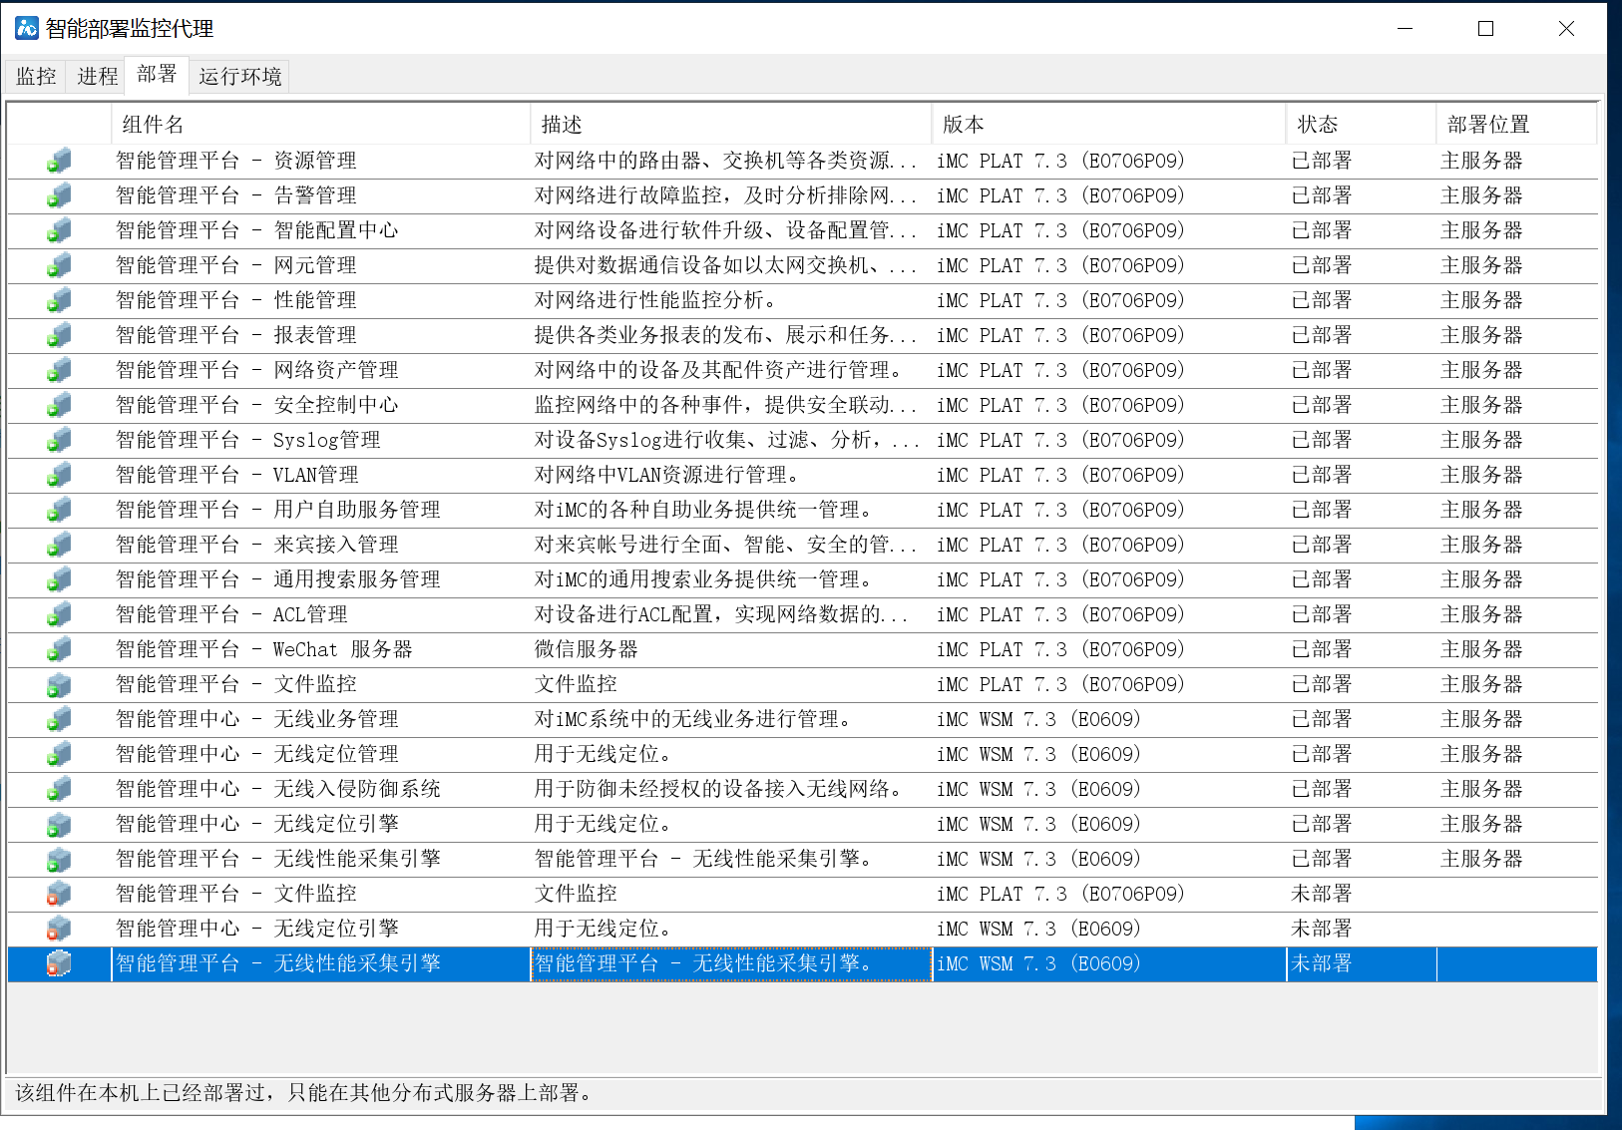Click the status bar message 该组件在本机上已经部署过

click(x=306, y=1093)
